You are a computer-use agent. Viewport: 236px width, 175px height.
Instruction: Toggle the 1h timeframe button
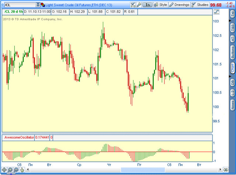[x=147, y=5]
